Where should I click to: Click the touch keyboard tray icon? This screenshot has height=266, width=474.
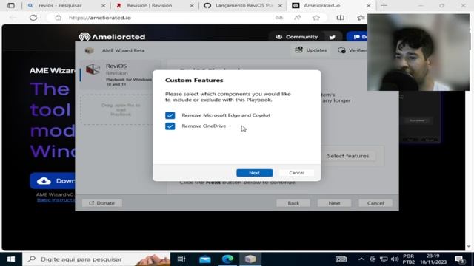[x=341, y=259]
